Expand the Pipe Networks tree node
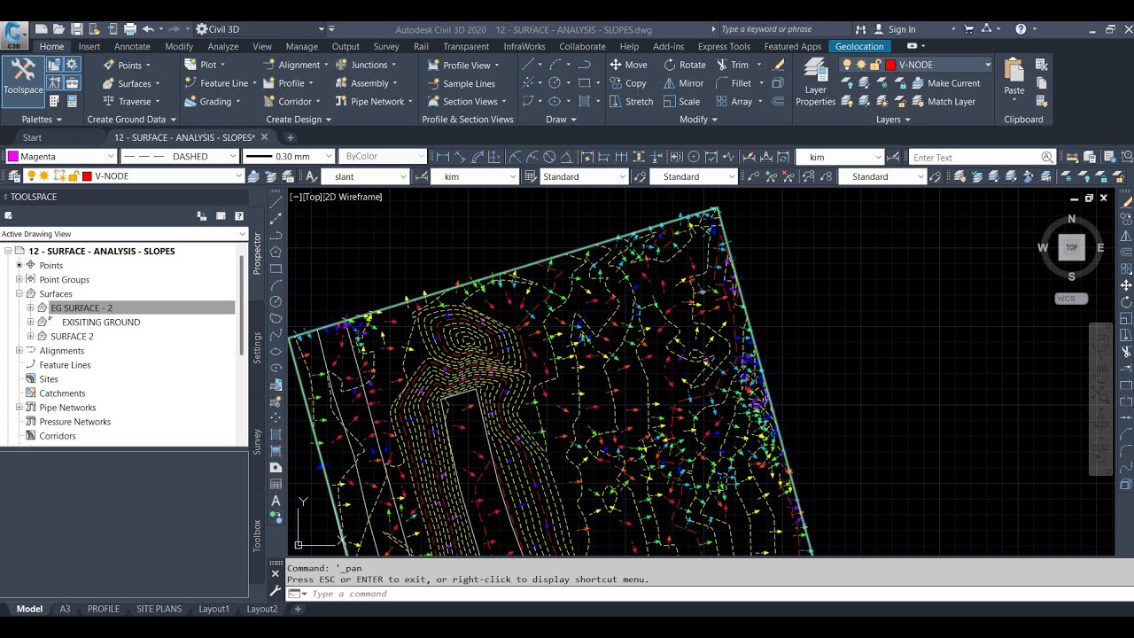The image size is (1134, 638). 19,407
